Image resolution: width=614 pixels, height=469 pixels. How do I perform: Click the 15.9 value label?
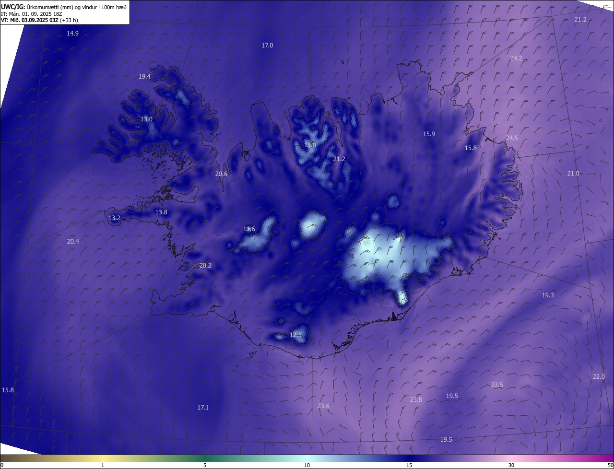click(x=429, y=134)
